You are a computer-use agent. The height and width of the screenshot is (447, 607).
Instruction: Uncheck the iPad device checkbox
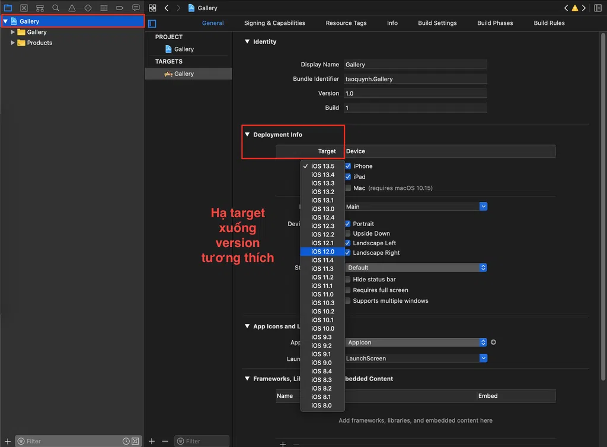click(x=348, y=177)
